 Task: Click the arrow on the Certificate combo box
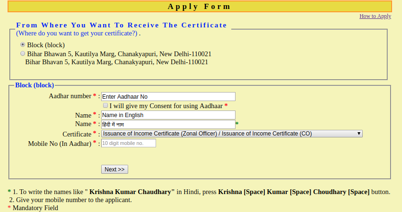pos(359,134)
